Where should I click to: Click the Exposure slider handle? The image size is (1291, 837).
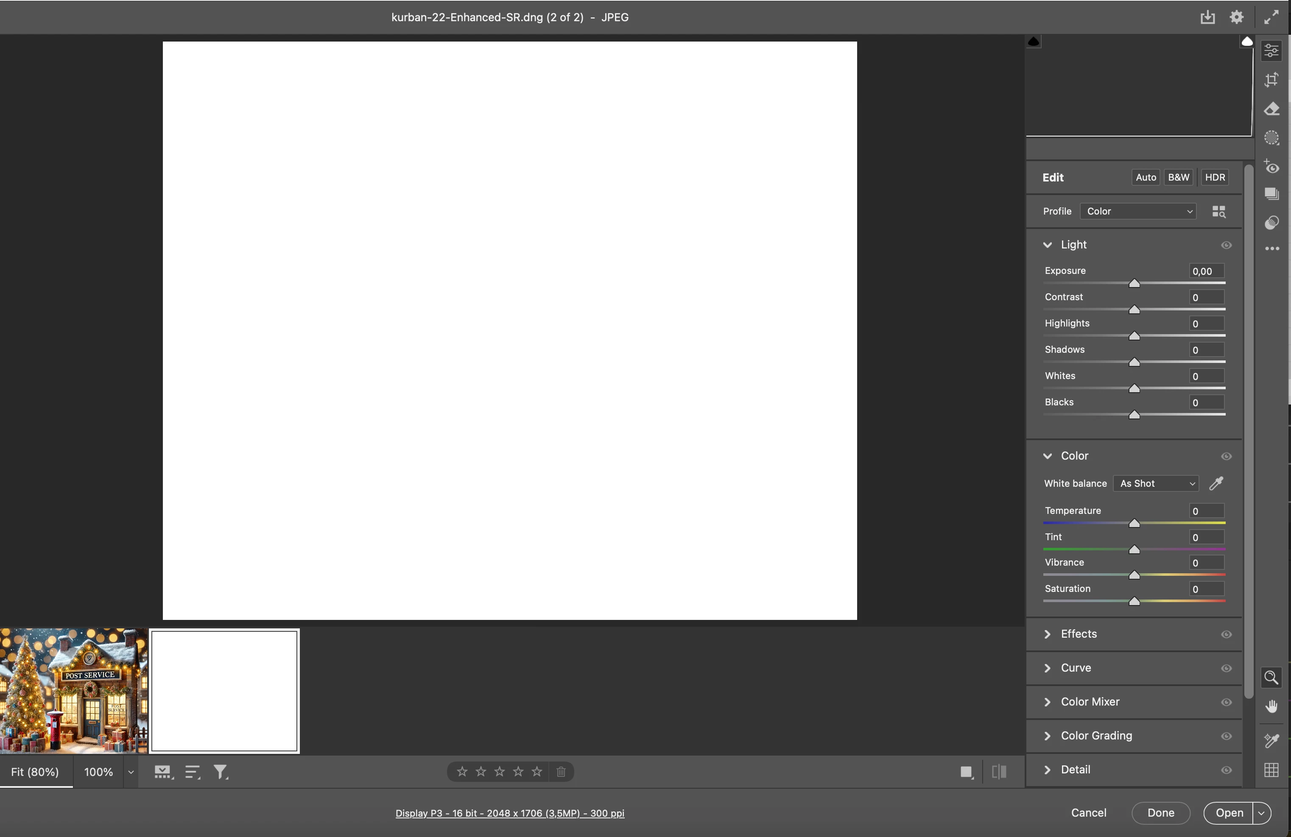tap(1134, 284)
